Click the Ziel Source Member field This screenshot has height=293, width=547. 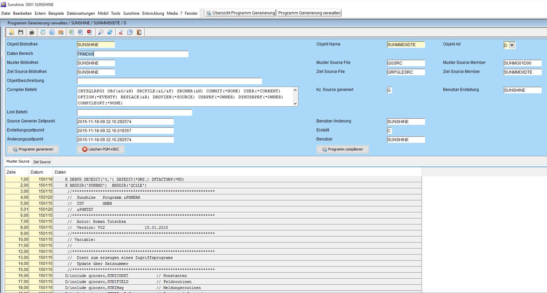523,72
